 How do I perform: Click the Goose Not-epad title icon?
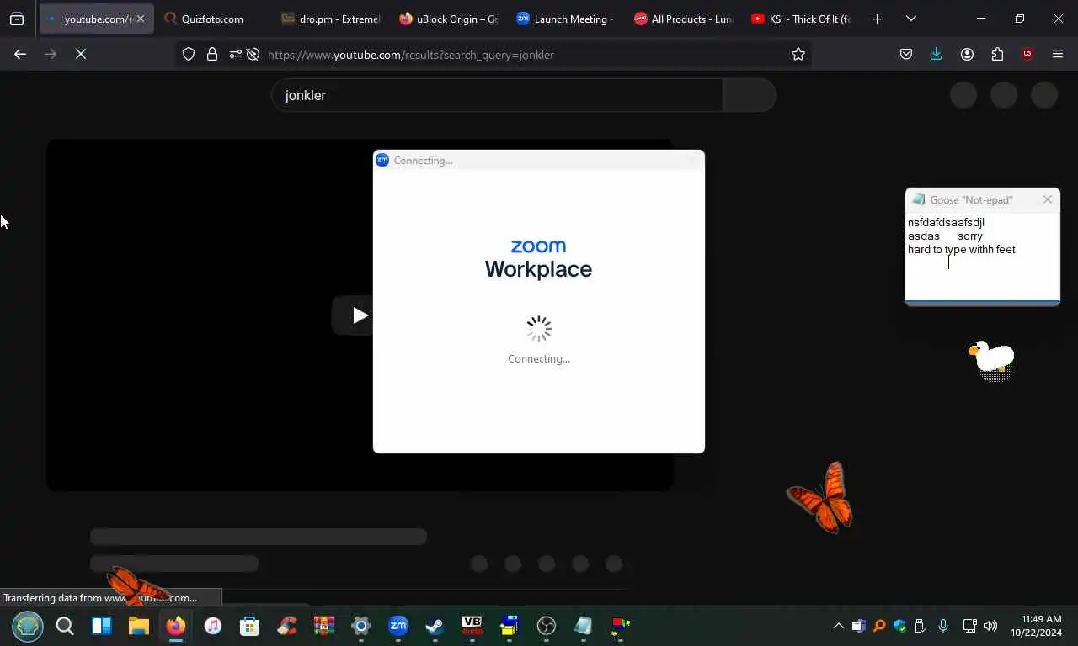[x=918, y=199]
